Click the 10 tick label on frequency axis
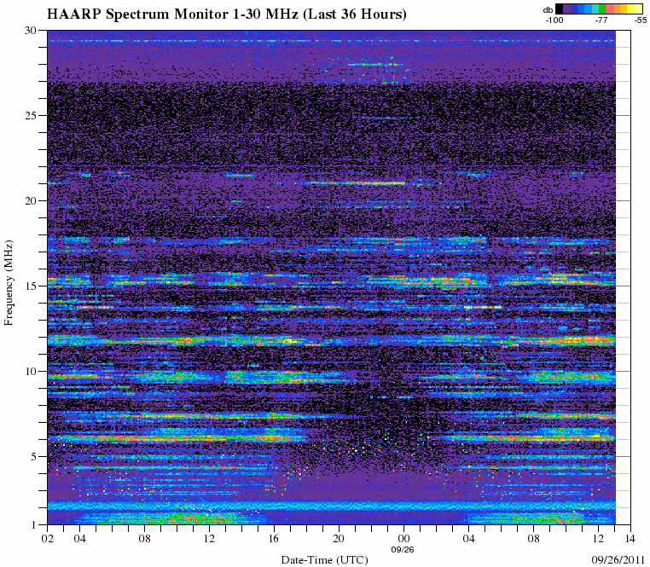This screenshot has width=650, height=567. pyautogui.click(x=31, y=372)
